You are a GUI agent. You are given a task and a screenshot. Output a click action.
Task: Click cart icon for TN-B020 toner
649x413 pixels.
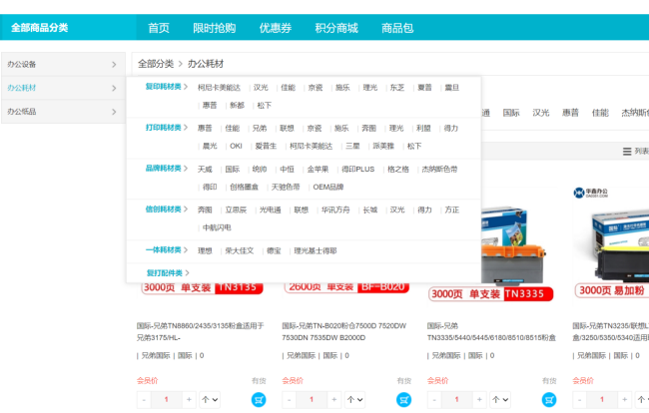pos(403,399)
